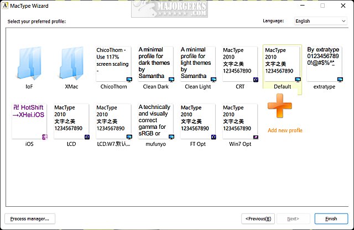Open the IoF profile folder

[29, 63]
